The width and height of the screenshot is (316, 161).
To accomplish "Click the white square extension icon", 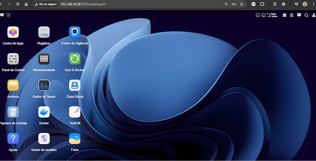I will (x=253, y=4).
